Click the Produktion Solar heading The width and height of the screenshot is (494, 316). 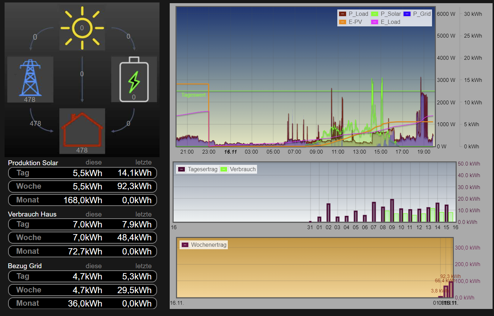pos(33,163)
